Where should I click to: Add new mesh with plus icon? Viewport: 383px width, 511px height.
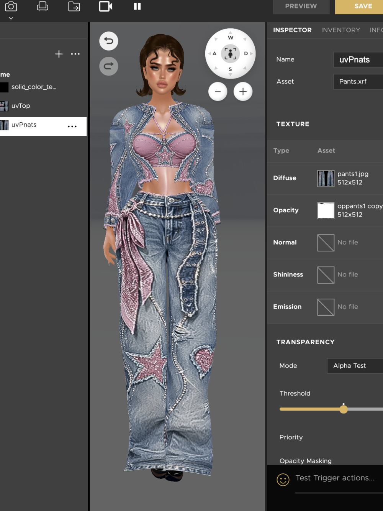click(59, 54)
